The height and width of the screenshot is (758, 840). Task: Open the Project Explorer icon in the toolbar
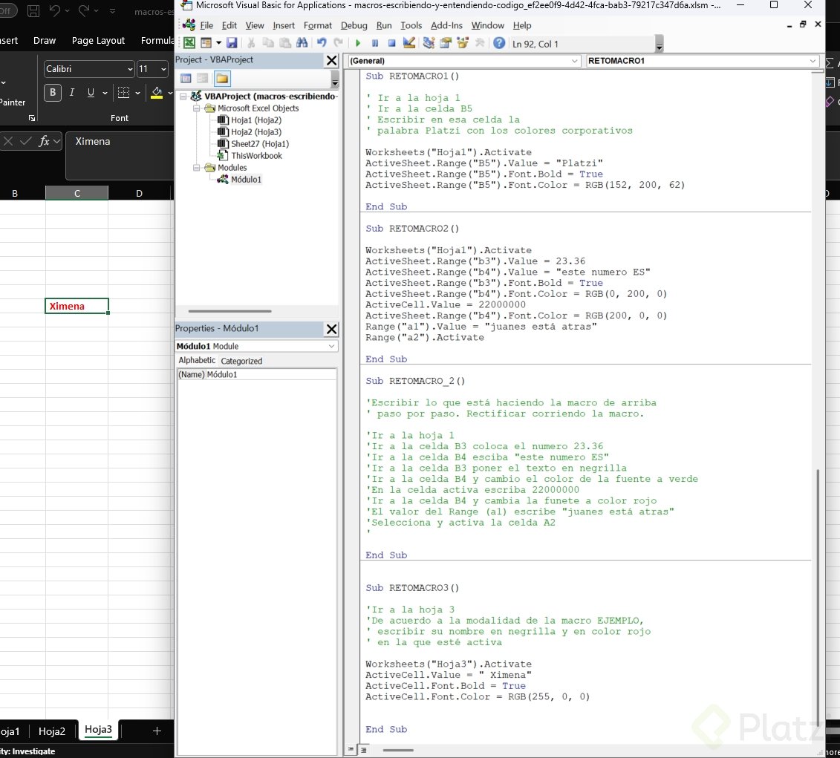pyautogui.click(x=429, y=44)
